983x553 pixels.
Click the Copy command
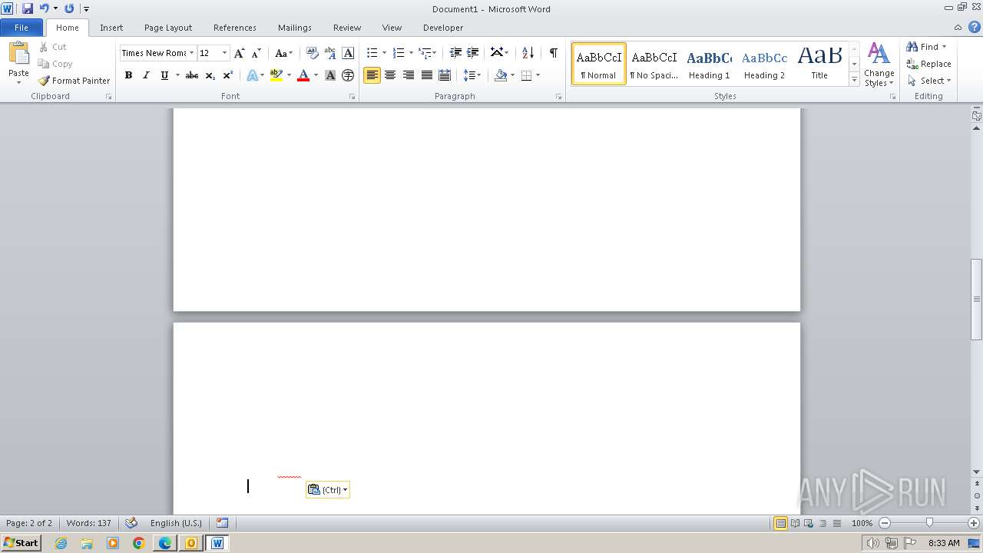click(x=55, y=64)
